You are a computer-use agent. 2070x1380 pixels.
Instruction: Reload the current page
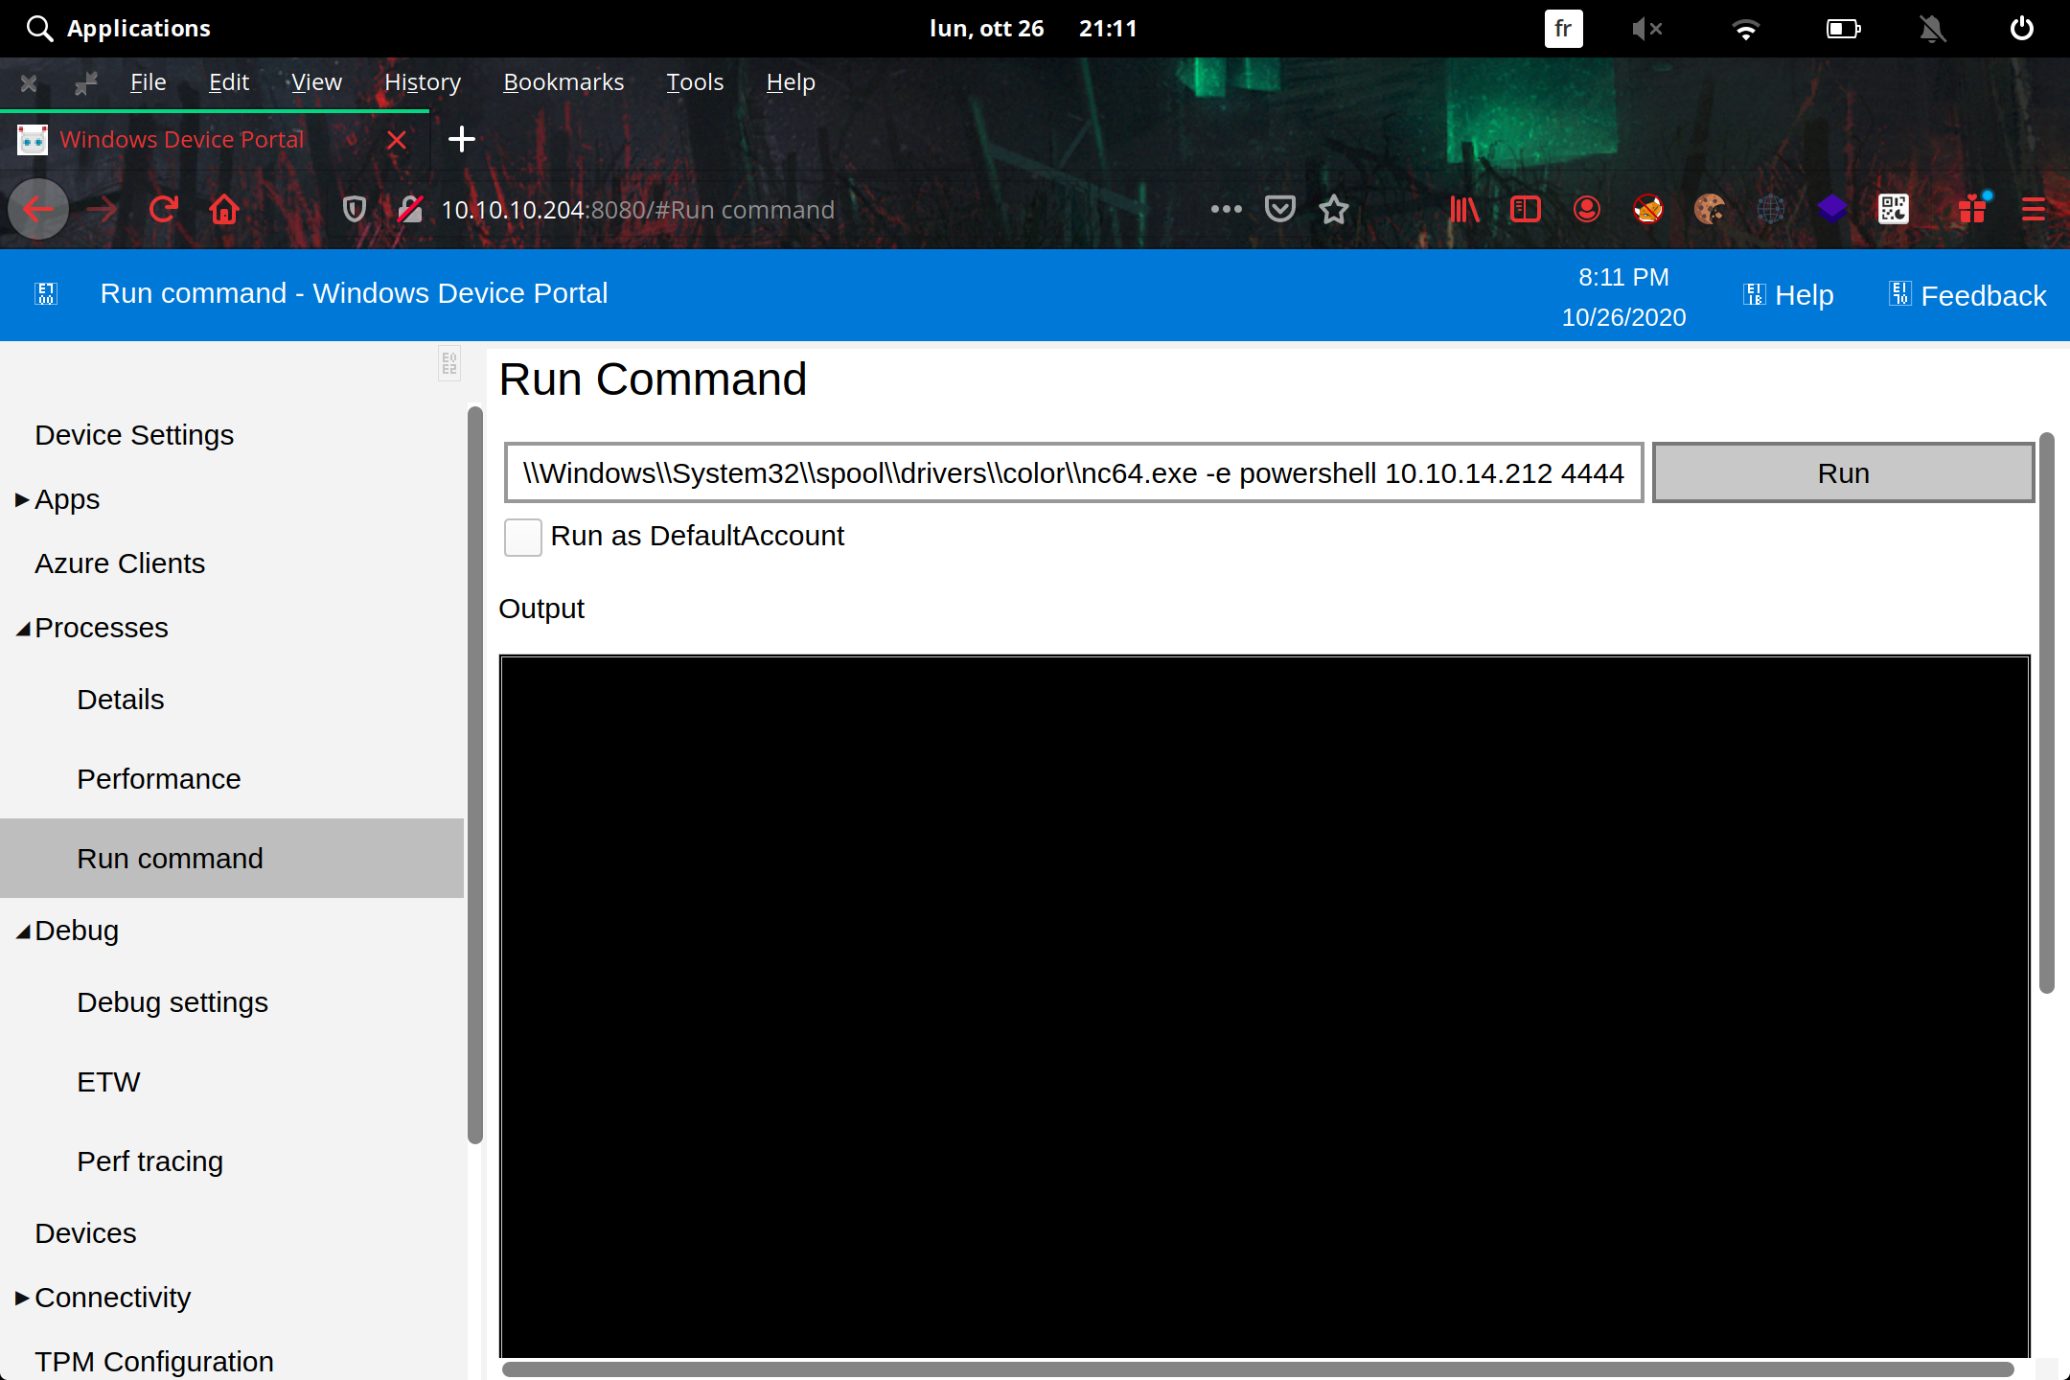[x=163, y=209]
